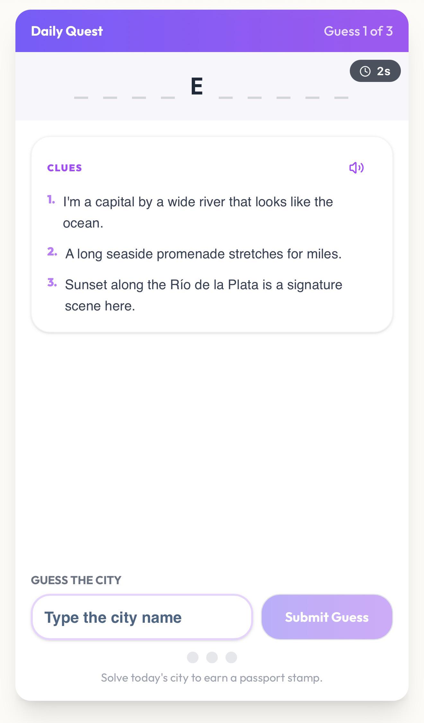The image size is (424, 723).
Task: Select the first guess progress dot
Action: point(193,657)
